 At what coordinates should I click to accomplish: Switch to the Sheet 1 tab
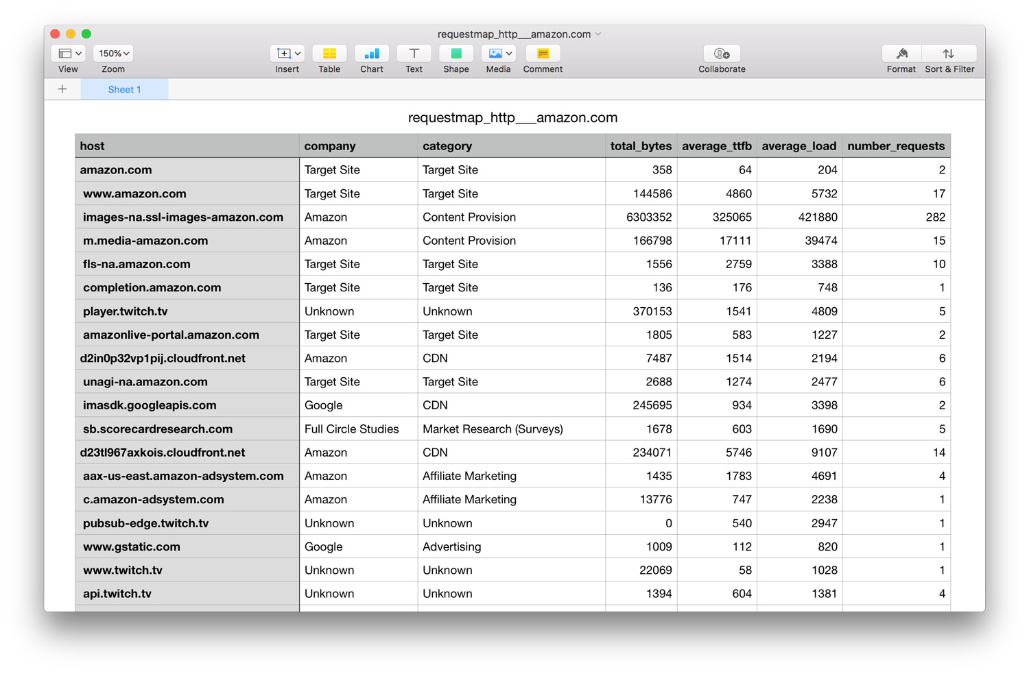click(x=124, y=89)
